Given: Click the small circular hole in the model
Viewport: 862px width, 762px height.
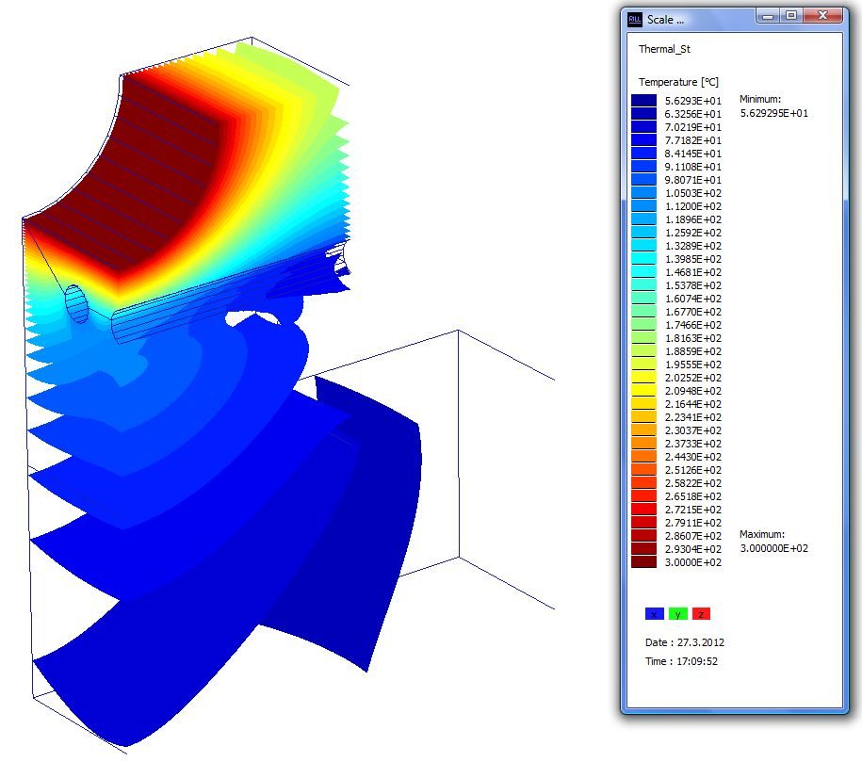Looking at the screenshot, I should [77, 303].
